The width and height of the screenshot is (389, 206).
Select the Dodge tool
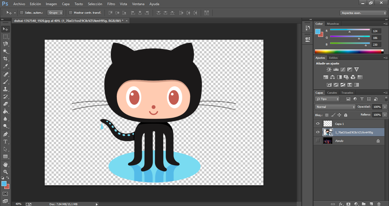pyautogui.click(x=5, y=126)
